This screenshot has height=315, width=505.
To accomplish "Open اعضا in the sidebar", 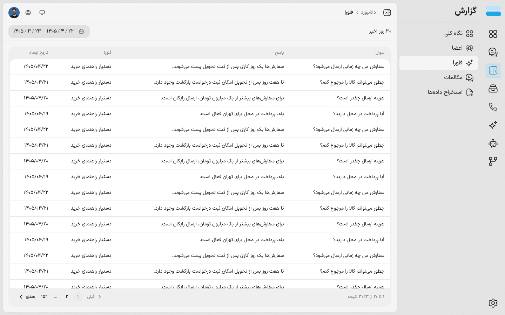I will coord(439,48).
